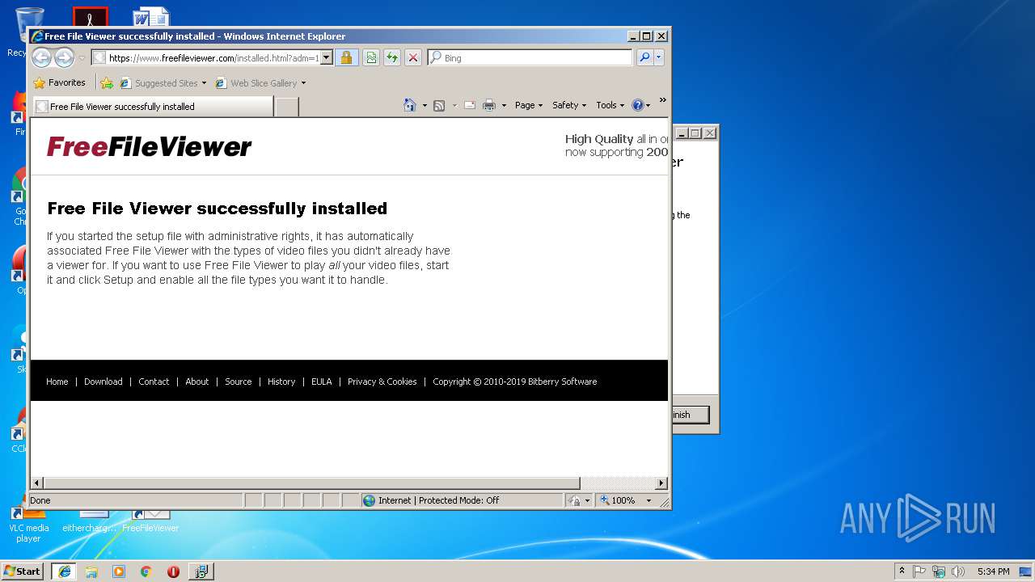This screenshot has width=1035, height=582.
Task: Open the Suggested Sites link
Action: click(163, 82)
